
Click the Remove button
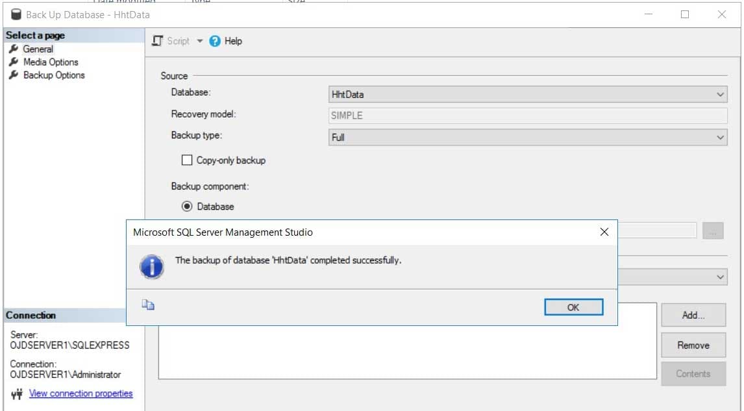tap(693, 345)
